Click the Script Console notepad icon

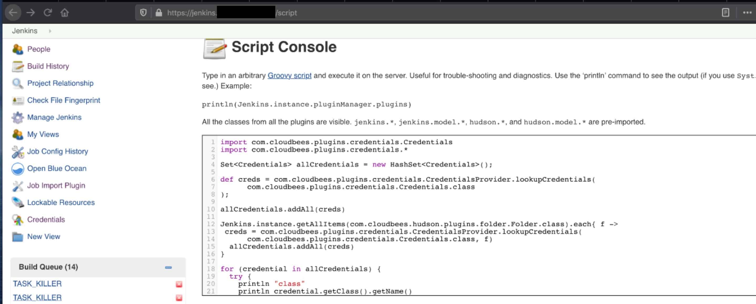click(214, 49)
